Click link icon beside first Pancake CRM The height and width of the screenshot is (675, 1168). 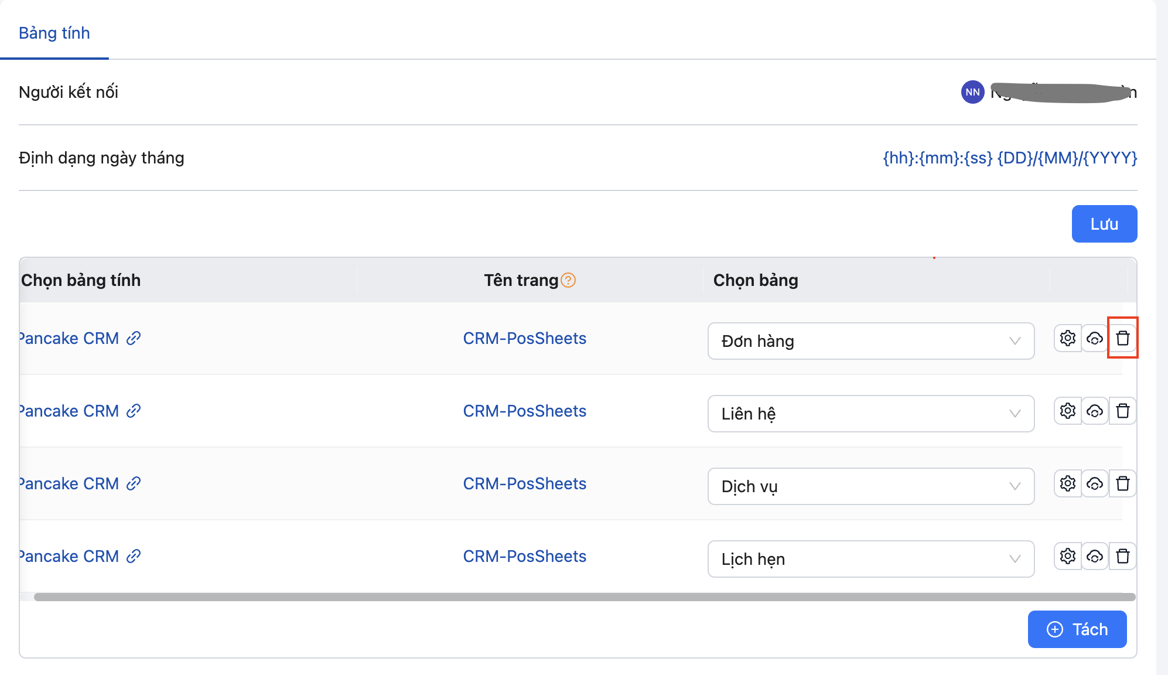(134, 338)
